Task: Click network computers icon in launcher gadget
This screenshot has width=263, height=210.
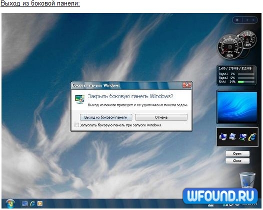Action: tap(242, 137)
